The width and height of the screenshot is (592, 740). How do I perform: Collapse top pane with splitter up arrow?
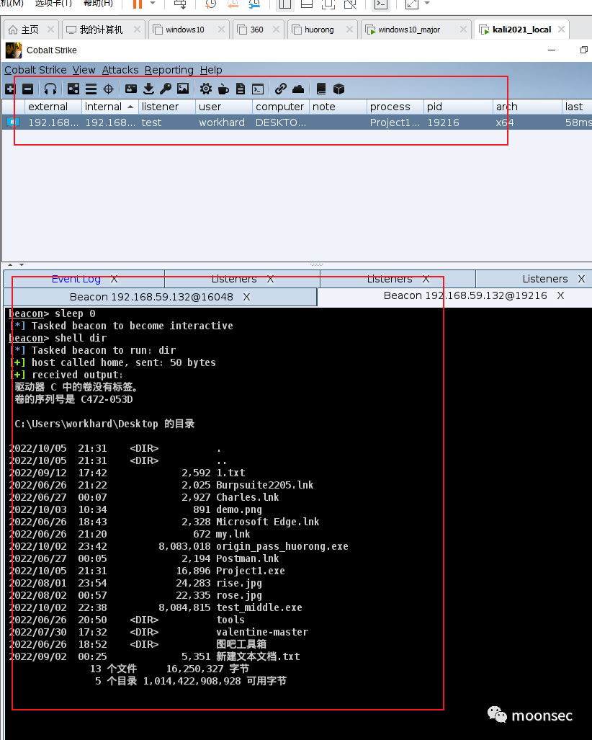(10, 264)
